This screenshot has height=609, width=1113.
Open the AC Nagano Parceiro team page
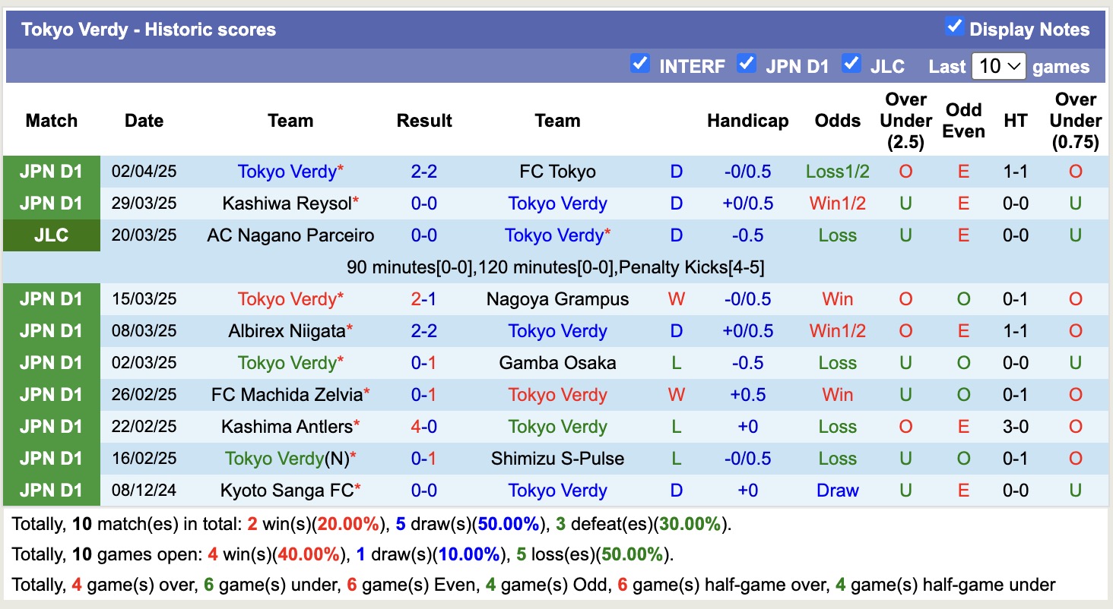(x=290, y=235)
